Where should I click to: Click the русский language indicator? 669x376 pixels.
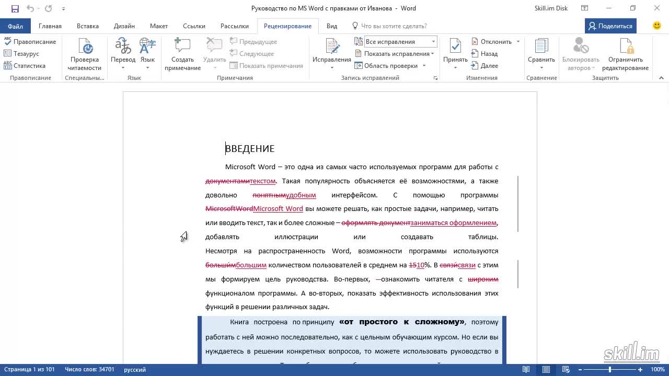tap(135, 370)
